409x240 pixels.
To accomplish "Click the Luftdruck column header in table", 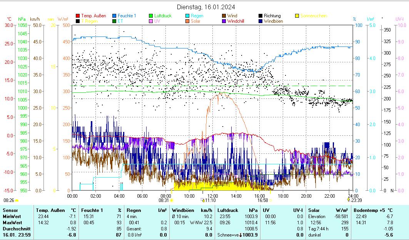I will coord(227,210).
